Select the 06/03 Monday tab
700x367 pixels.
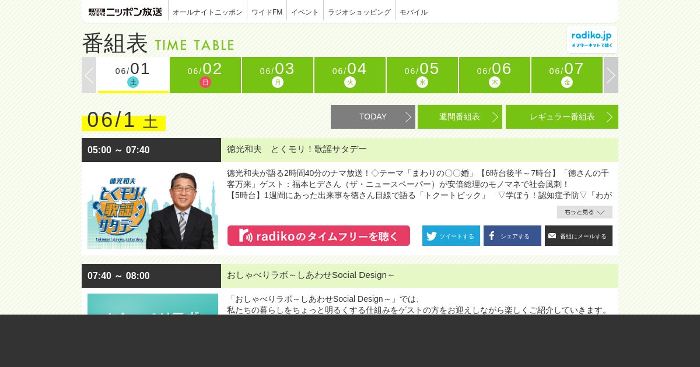pos(278,75)
